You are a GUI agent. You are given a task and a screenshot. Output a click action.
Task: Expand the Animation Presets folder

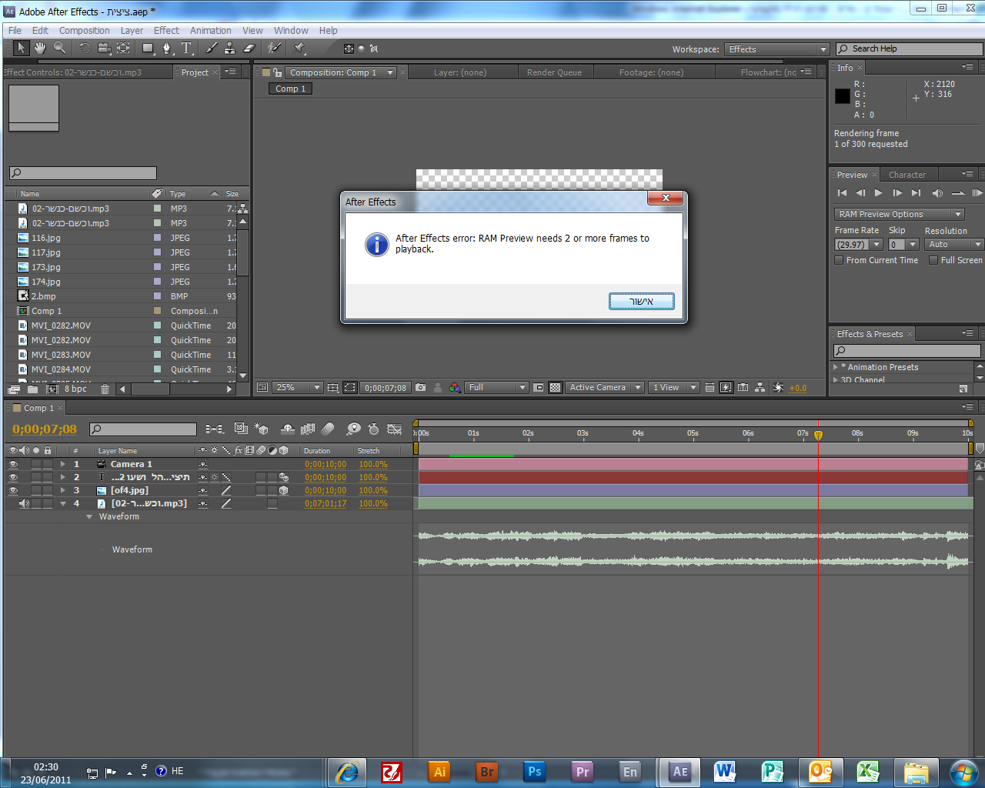836,368
